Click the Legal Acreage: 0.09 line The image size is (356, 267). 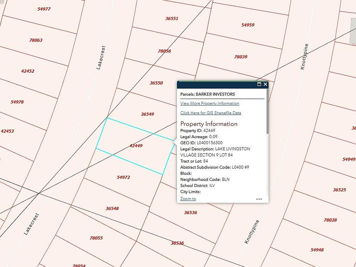coord(199,137)
